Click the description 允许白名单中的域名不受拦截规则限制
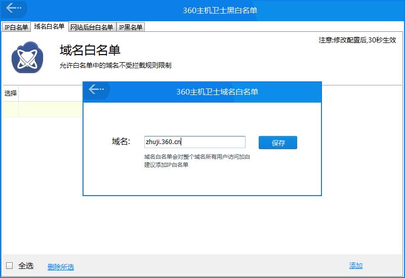405x278 pixels. pyautogui.click(x=115, y=65)
